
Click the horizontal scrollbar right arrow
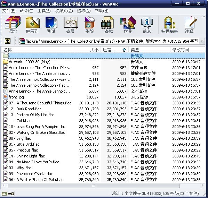(202, 186)
